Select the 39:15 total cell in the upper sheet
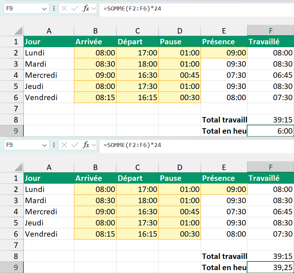 click(271, 120)
